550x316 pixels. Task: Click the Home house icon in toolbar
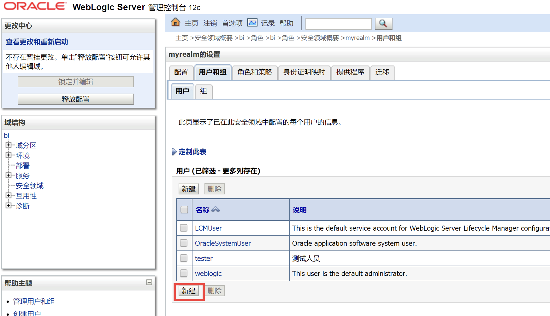point(175,22)
